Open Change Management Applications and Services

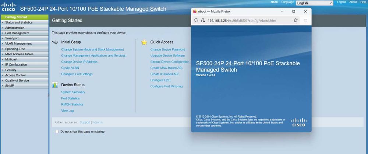point(93,56)
